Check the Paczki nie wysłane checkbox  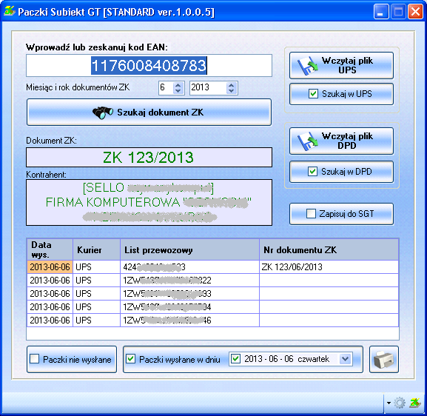(34, 359)
